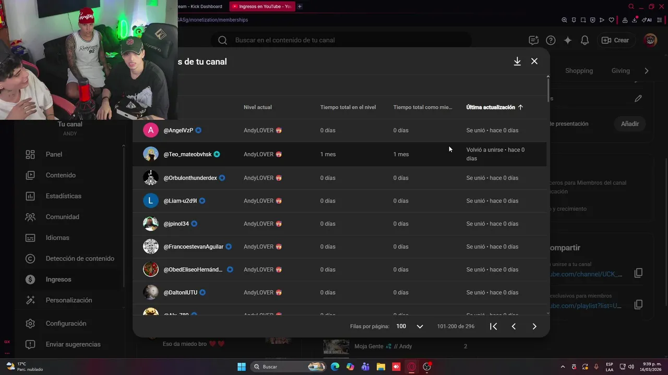668x375 pixels.
Task: Open the account avatar menu
Action: 650,40
